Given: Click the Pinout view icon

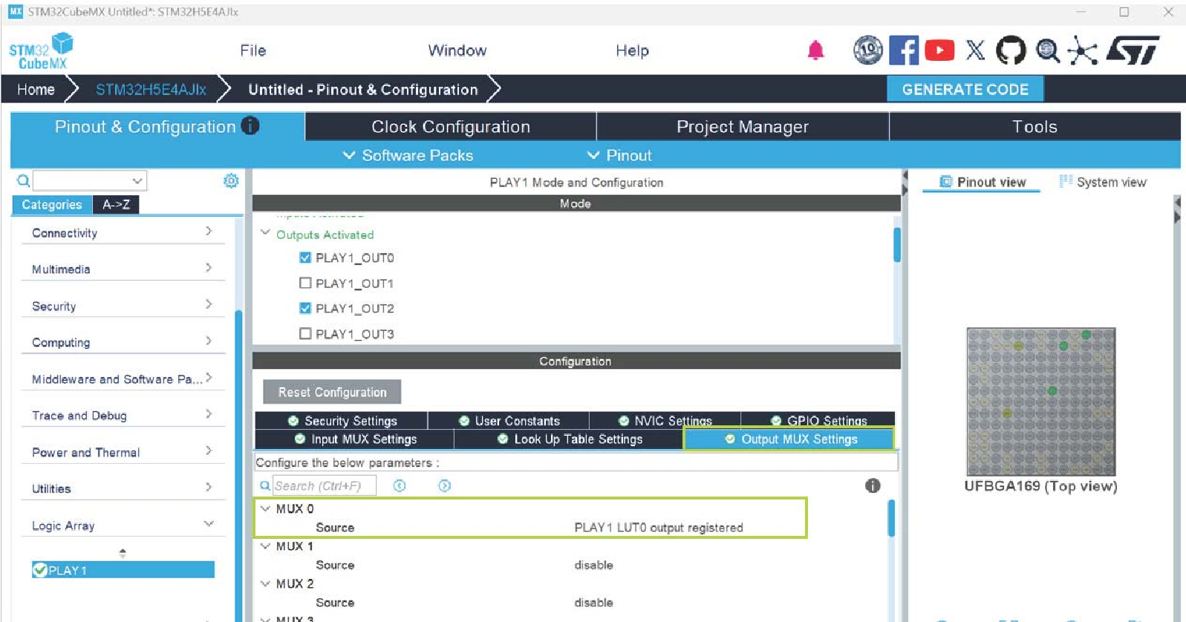Looking at the screenshot, I should click(945, 182).
